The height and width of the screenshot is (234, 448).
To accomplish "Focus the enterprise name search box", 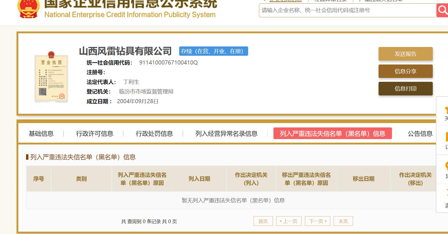I will [348, 10].
